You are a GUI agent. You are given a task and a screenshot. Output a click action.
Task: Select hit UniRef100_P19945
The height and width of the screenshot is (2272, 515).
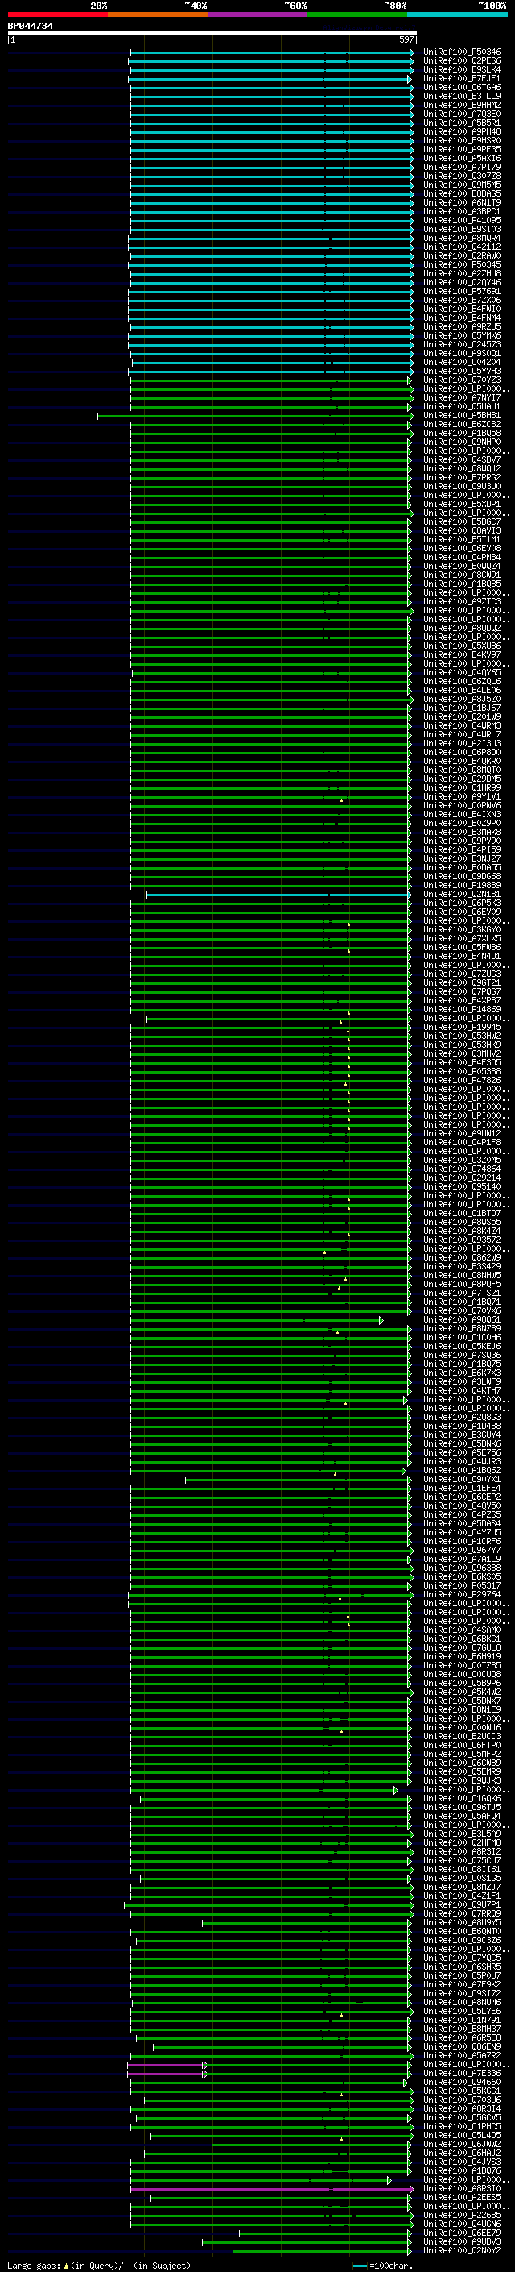click(462, 1028)
